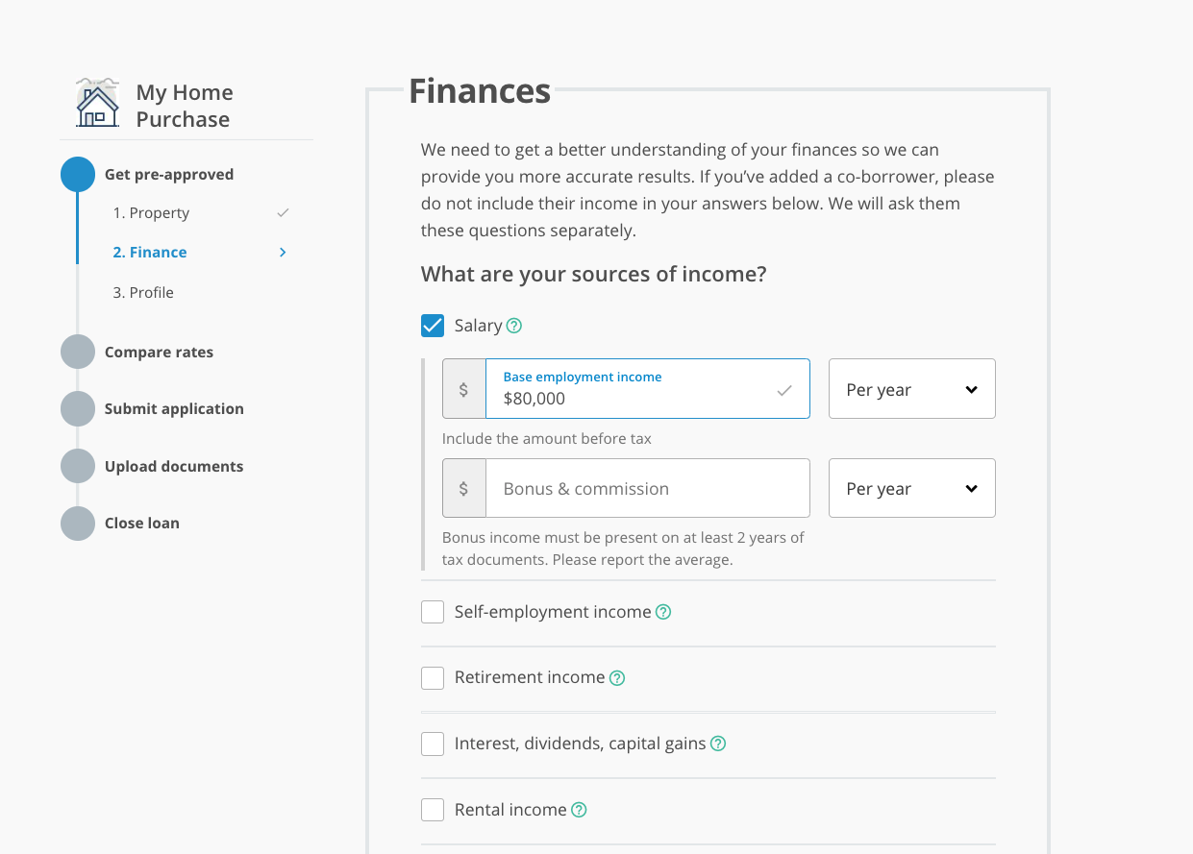
Task: Open the Retirement income help icon
Action: (x=617, y=678)
